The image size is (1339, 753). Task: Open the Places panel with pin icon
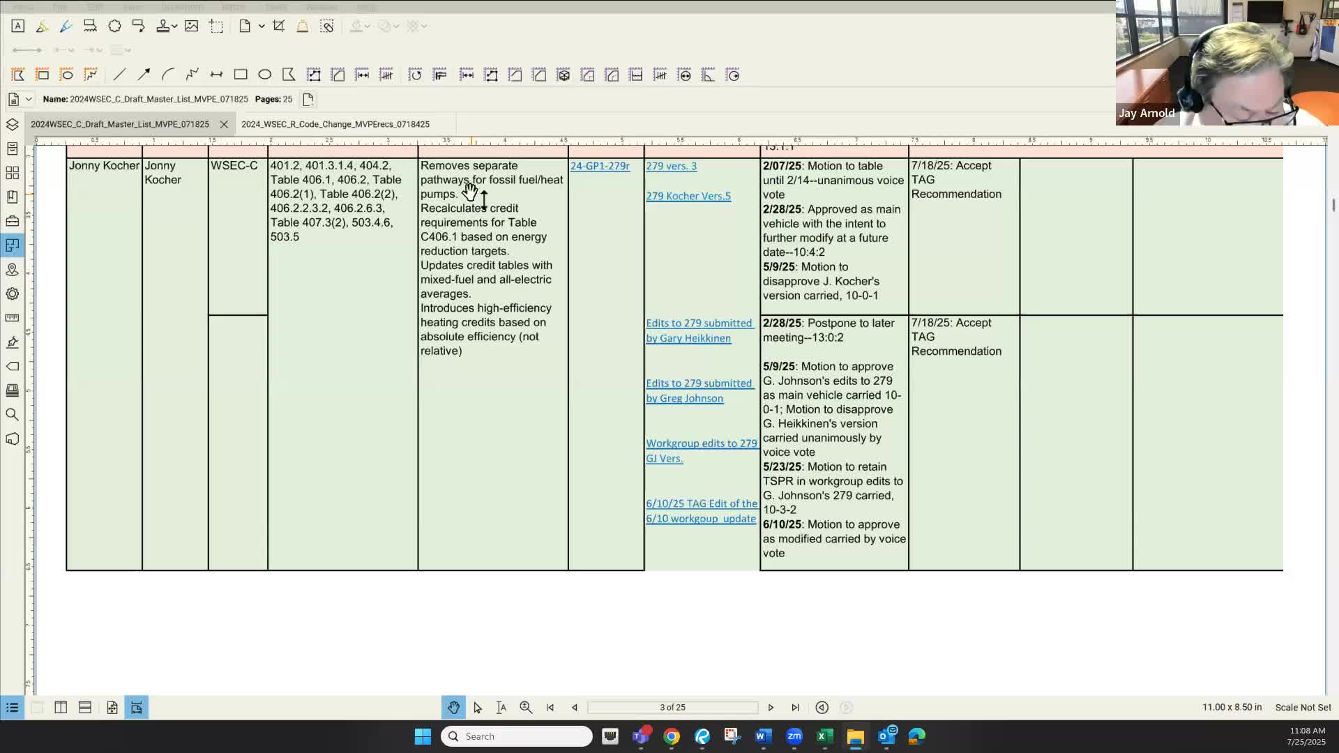tap(12, 270)
